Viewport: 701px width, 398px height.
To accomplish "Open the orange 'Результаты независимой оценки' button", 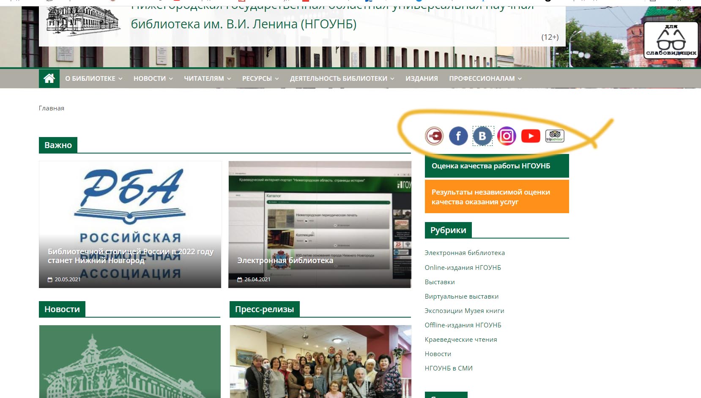I will click(x=497, y=197).
